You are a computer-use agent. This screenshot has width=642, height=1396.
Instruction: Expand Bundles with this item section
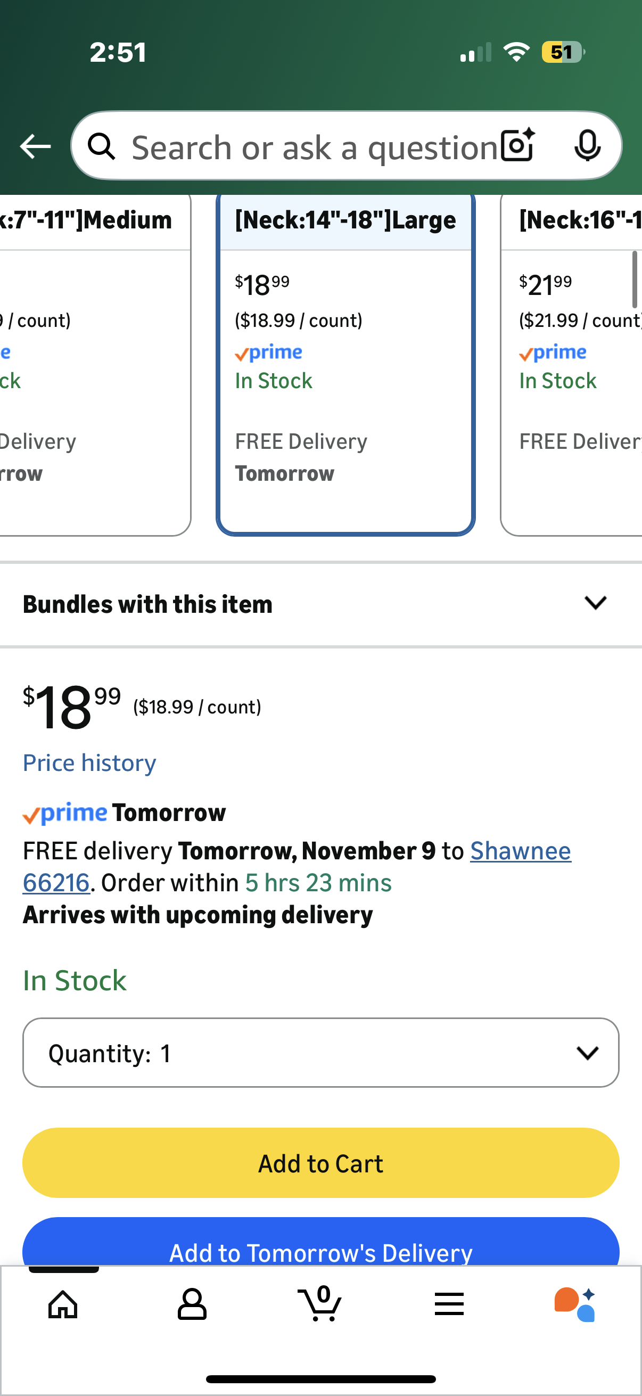[320, 604]
